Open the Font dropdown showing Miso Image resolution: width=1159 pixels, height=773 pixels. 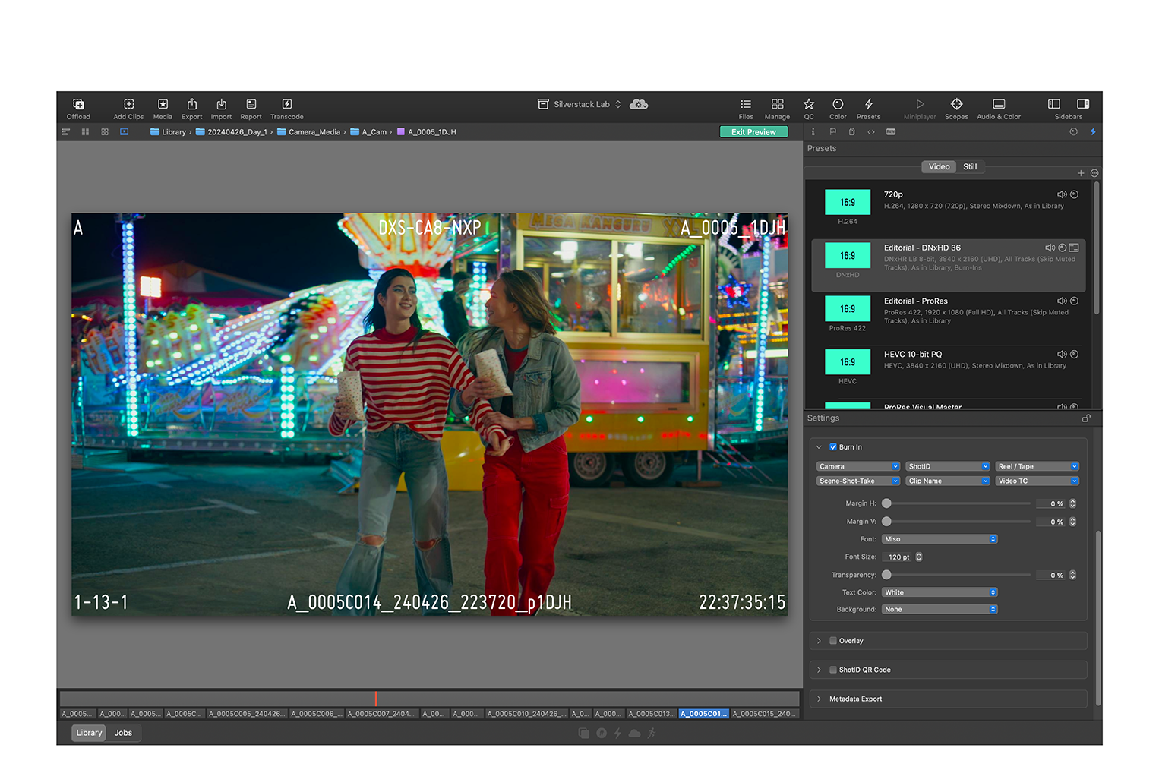(940, 539)
